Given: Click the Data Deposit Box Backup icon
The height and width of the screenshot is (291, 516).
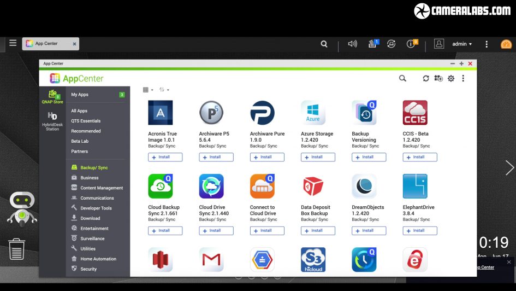Looking at the screenshot, I should [313, 186].
